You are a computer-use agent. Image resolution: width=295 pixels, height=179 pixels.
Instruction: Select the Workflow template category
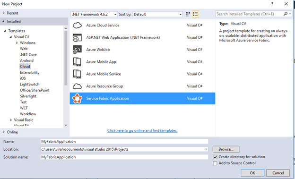click(x=28, y=114)
